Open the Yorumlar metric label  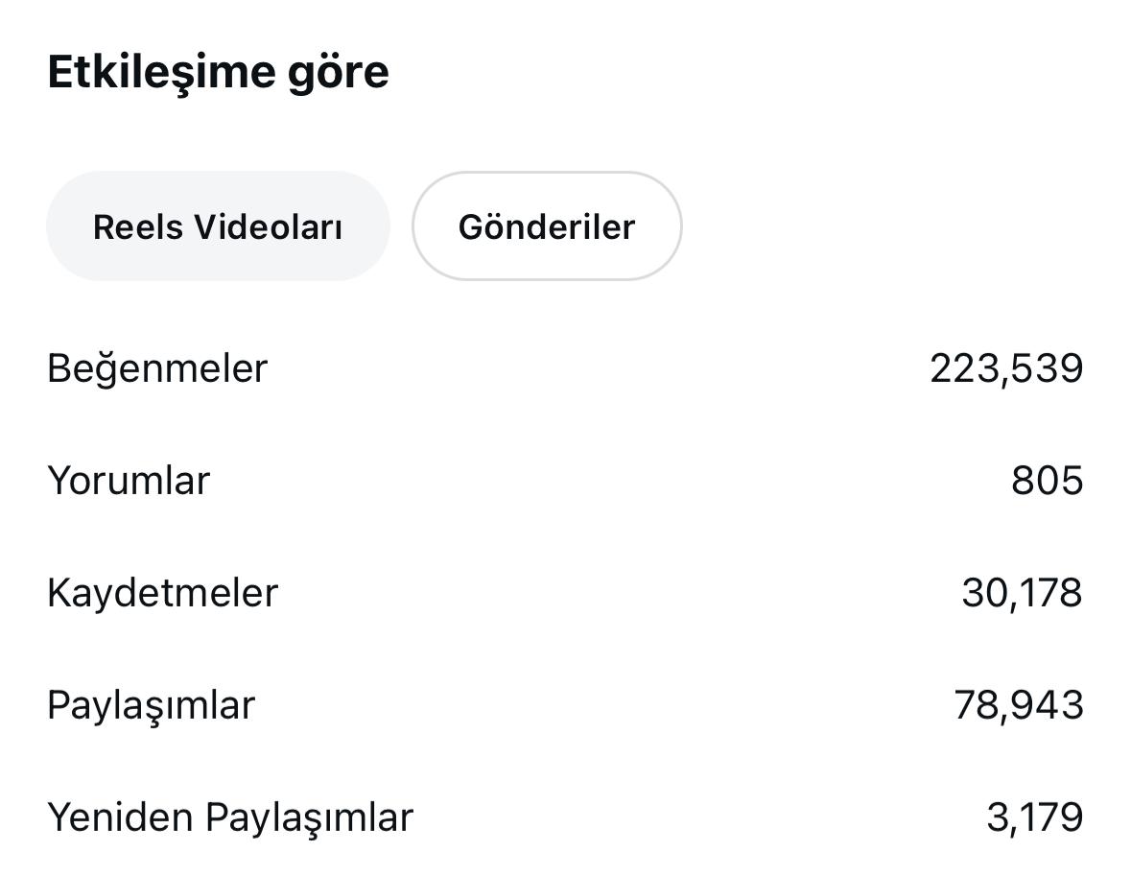(129, 481)
